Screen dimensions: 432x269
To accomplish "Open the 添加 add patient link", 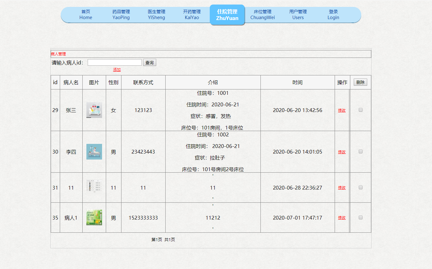I will pos(116,70).
